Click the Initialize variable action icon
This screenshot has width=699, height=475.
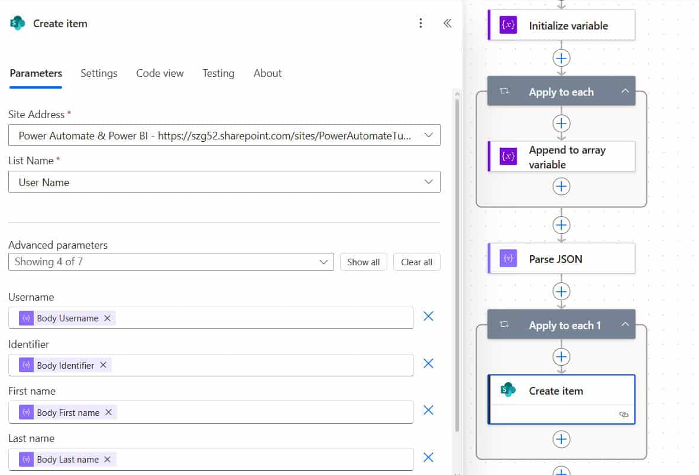click(x=508, y=25)
